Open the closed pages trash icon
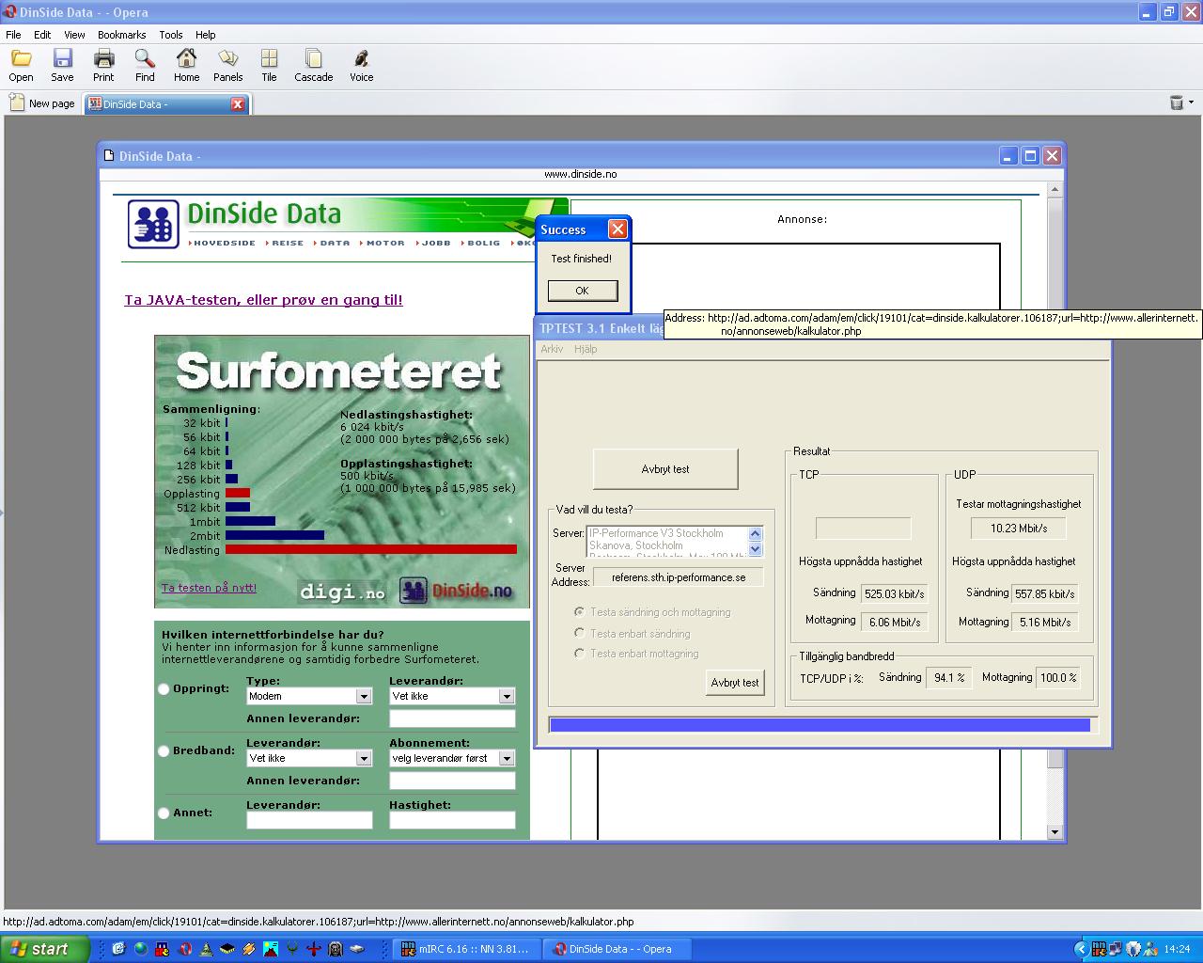 (1176, 103)
